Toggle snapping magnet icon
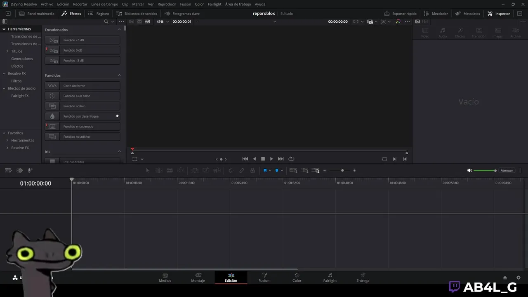Screen dimensions: 528x297 (x=231, y=170)
